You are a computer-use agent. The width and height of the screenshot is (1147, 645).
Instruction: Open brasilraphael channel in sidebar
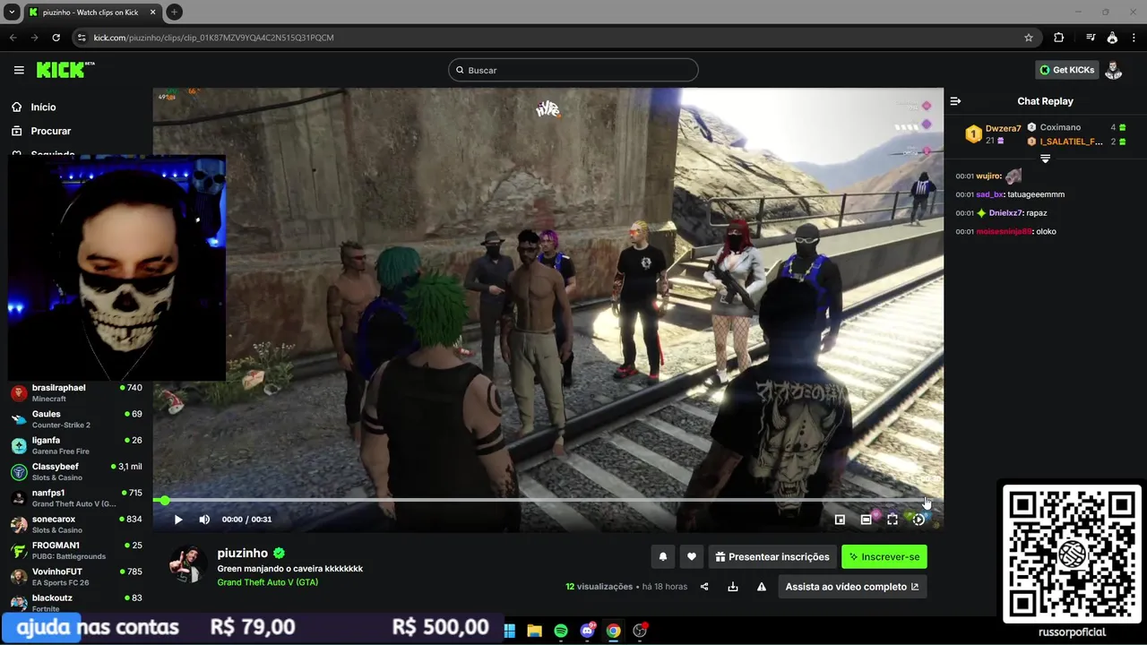pos(76,393)
